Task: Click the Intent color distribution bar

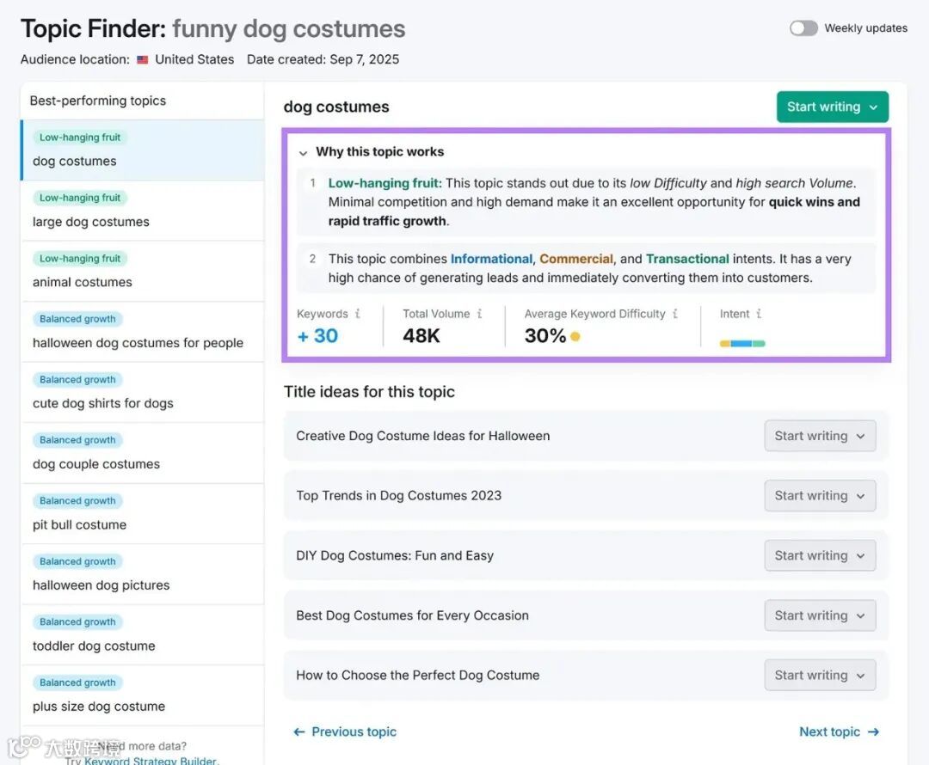Action: pos(742,343)
